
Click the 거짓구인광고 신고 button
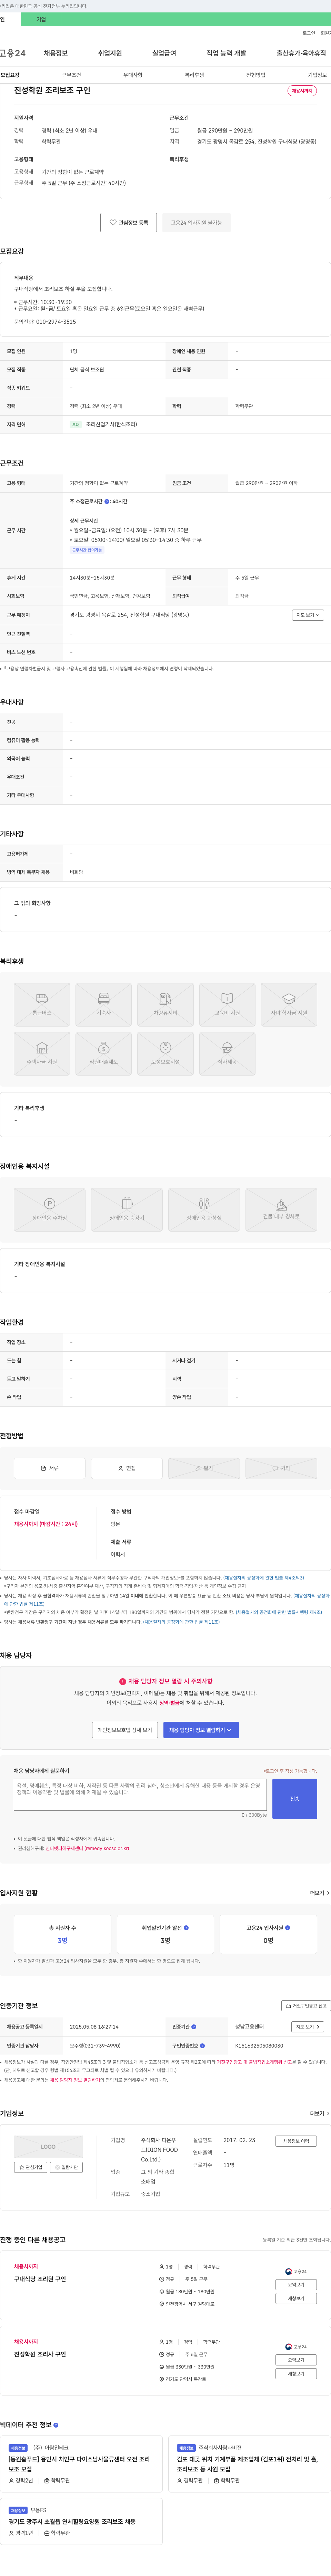(x=306, y=2006)
